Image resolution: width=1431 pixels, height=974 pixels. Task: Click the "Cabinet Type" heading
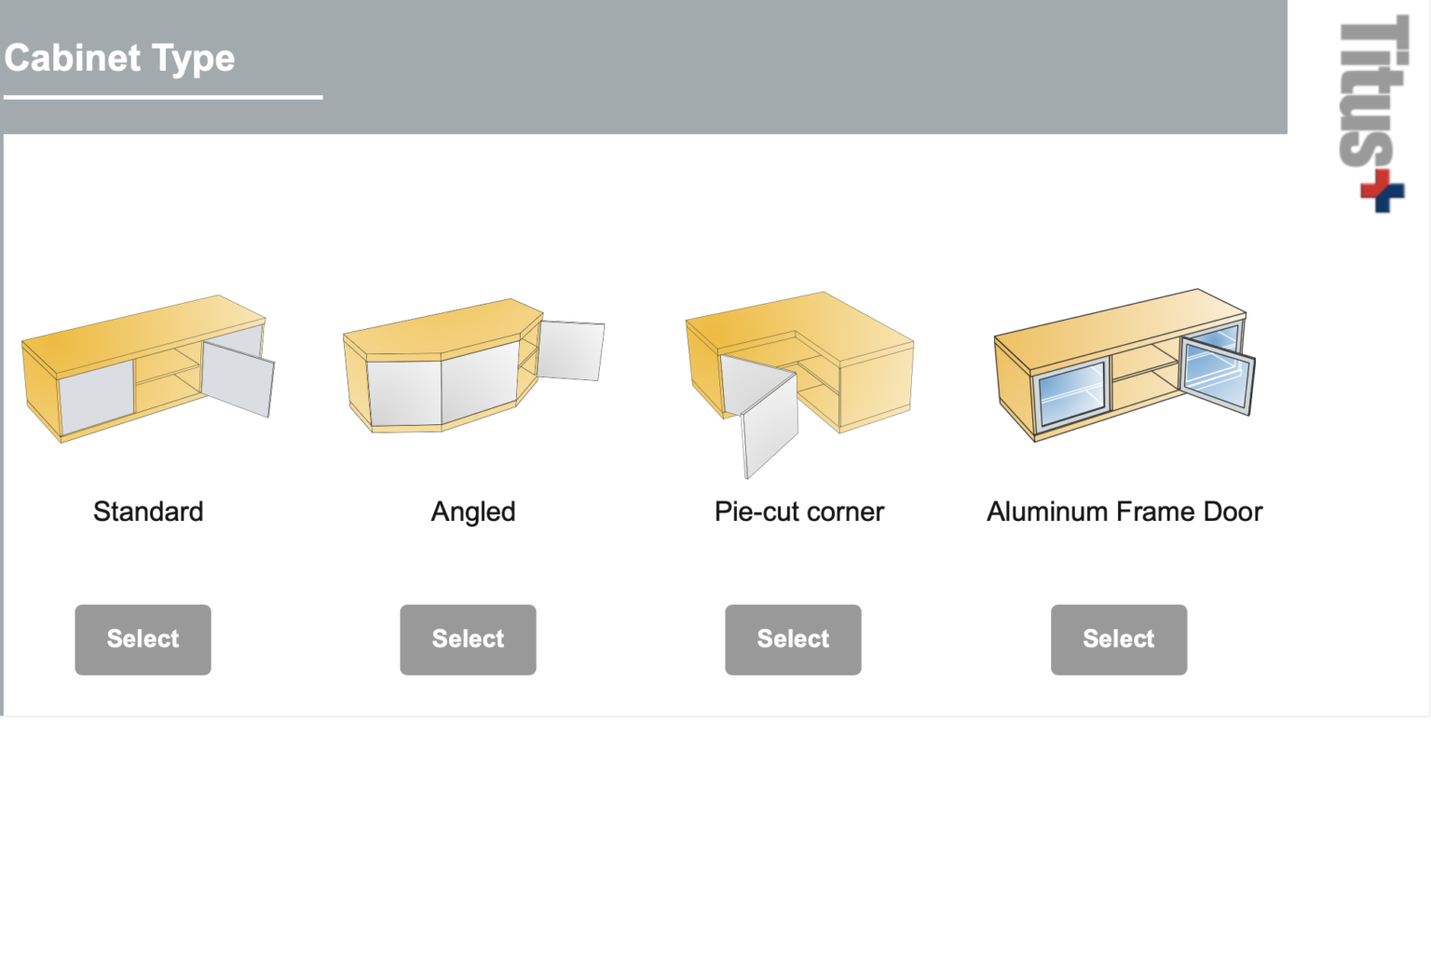119,58
